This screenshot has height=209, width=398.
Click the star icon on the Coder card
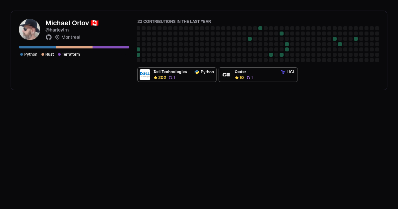pyautogui.click(x=237, y=78)
